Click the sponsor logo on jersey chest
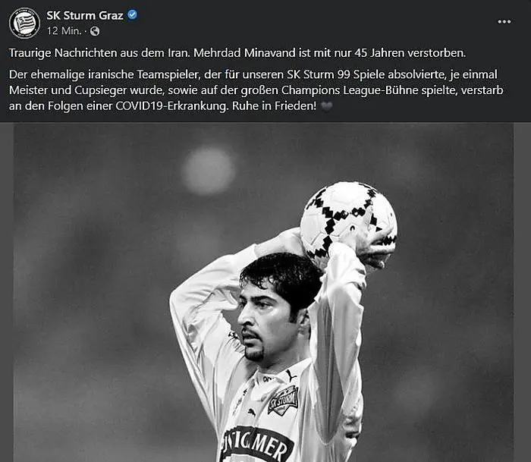Screen dimensions: 531x462 coord(257,444)
